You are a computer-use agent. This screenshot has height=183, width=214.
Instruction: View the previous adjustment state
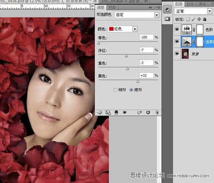point(140,113)
